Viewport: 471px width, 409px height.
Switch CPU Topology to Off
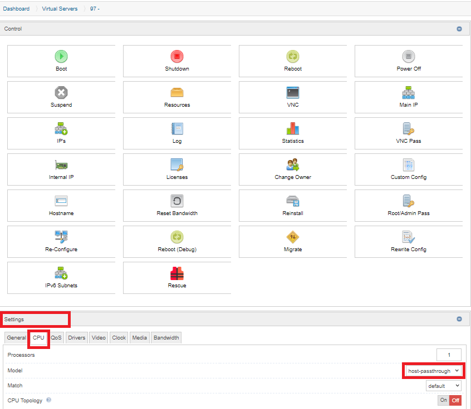[455, 400]
